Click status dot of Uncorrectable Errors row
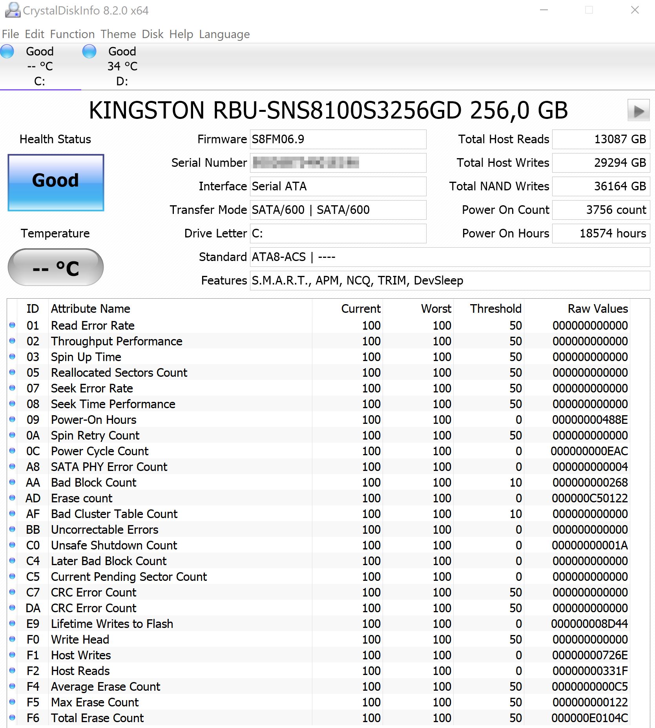Screen dimensions: 655x728 pos(12,529)
